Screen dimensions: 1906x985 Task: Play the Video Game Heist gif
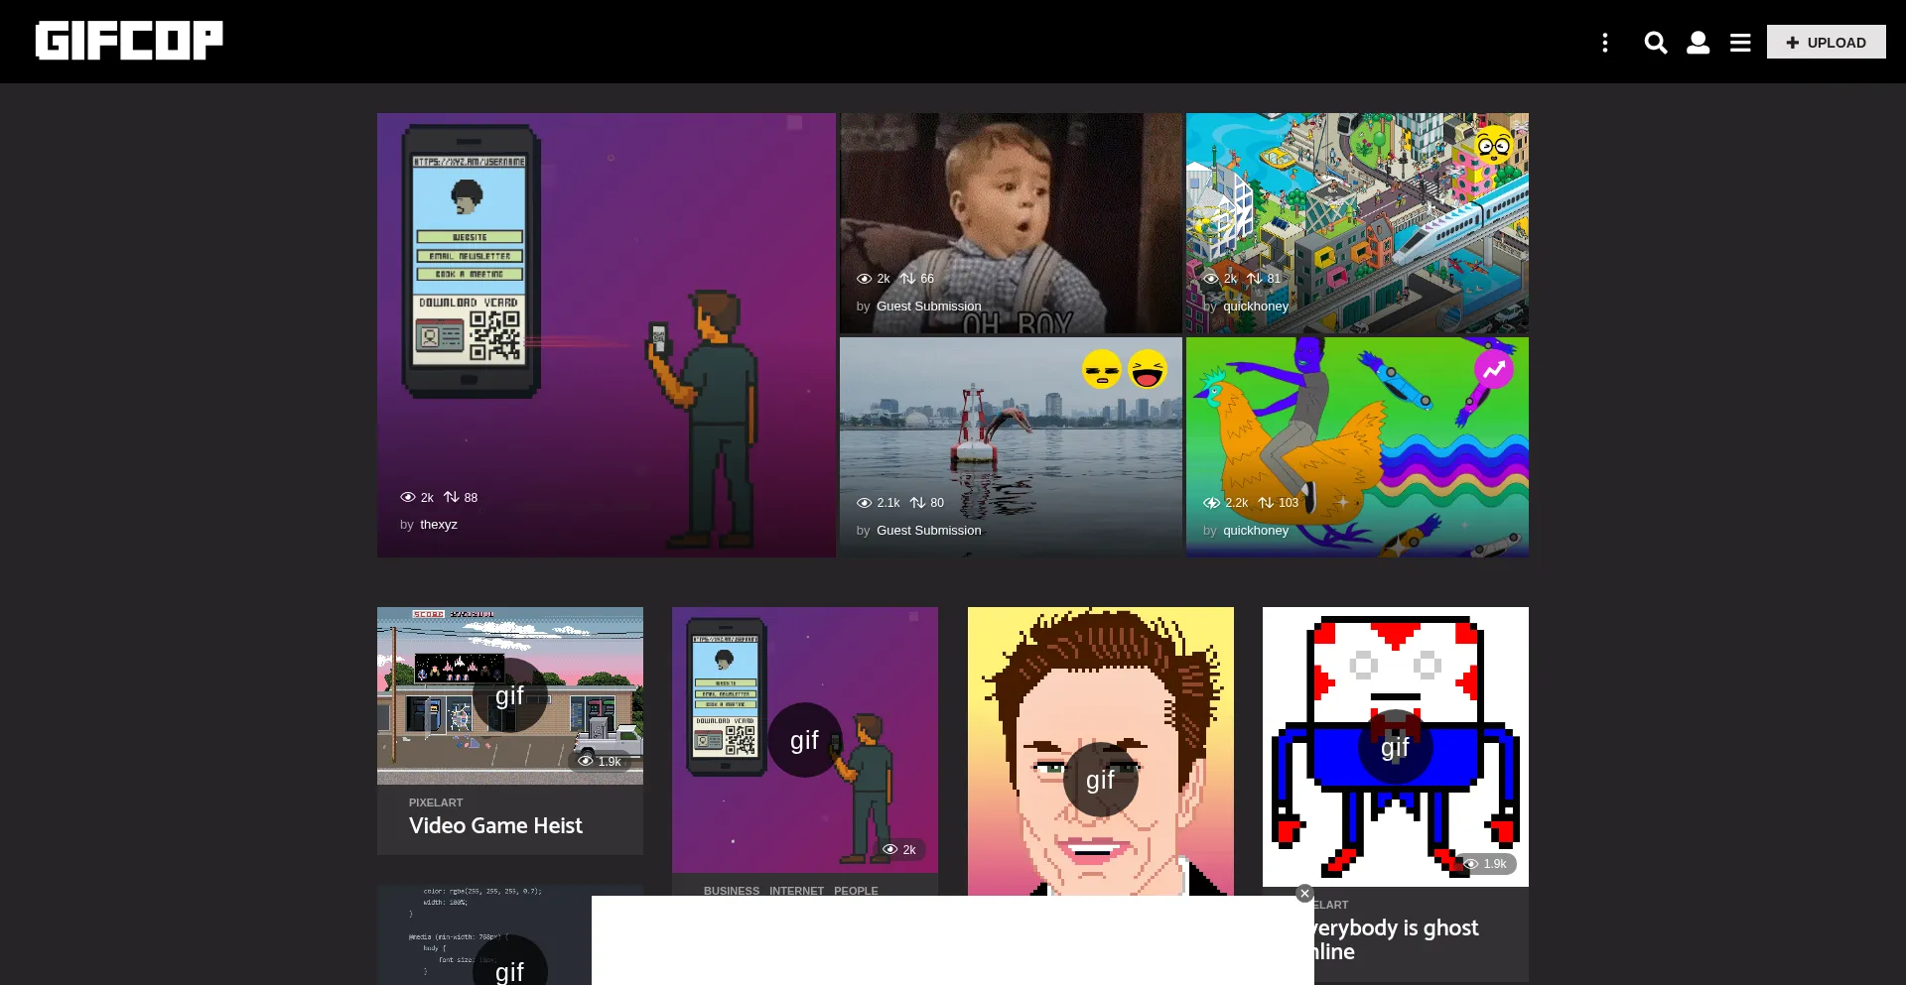(509, 695)
